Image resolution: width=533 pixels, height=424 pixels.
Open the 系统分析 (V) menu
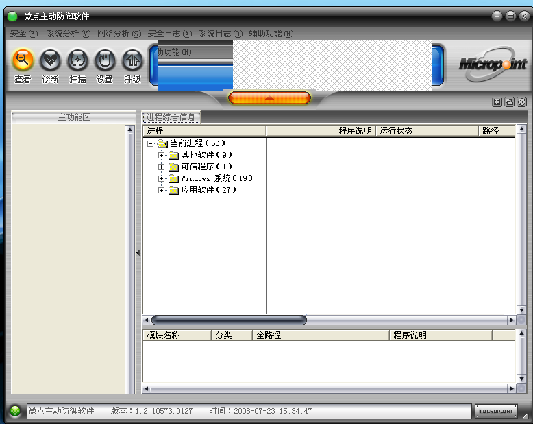(69, 34)
